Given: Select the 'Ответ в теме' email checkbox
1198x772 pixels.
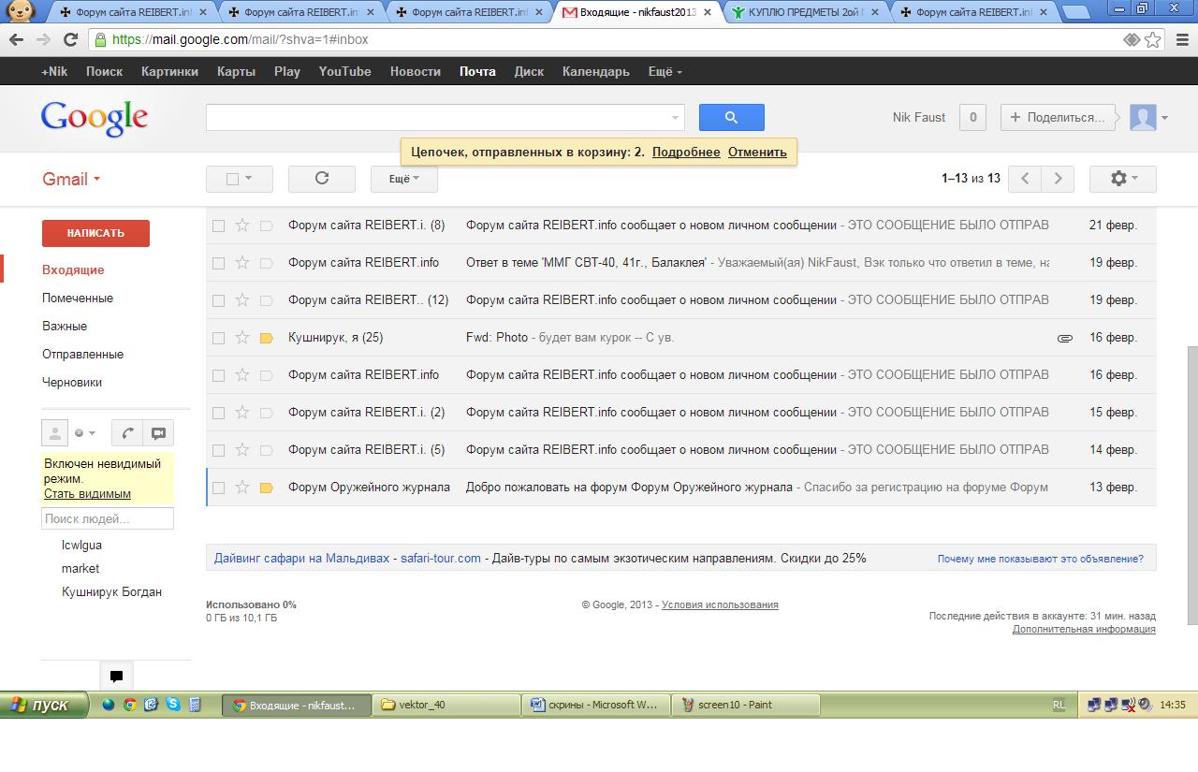Looking at the screenshot, I should 218,263.
